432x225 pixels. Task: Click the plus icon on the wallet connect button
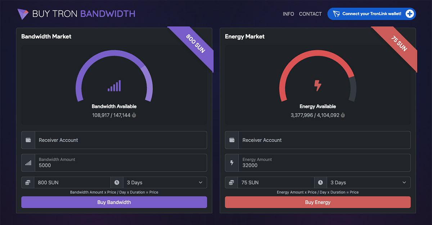pyautogui.click(x=410, y=14)
